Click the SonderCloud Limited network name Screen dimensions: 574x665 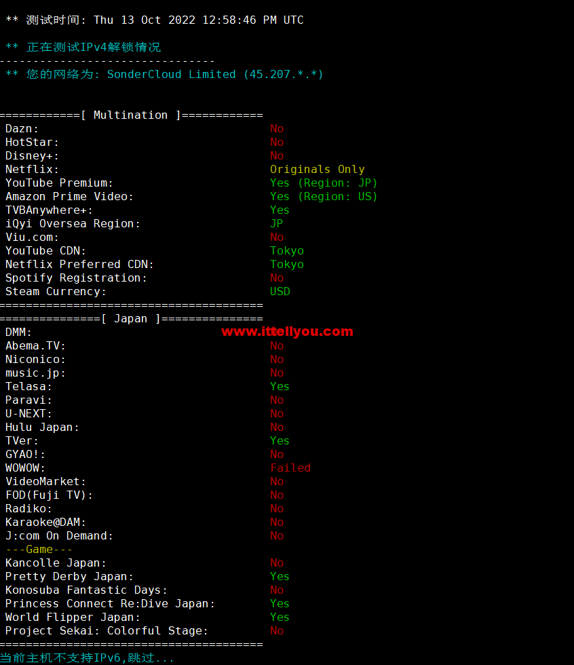point(171,74)
